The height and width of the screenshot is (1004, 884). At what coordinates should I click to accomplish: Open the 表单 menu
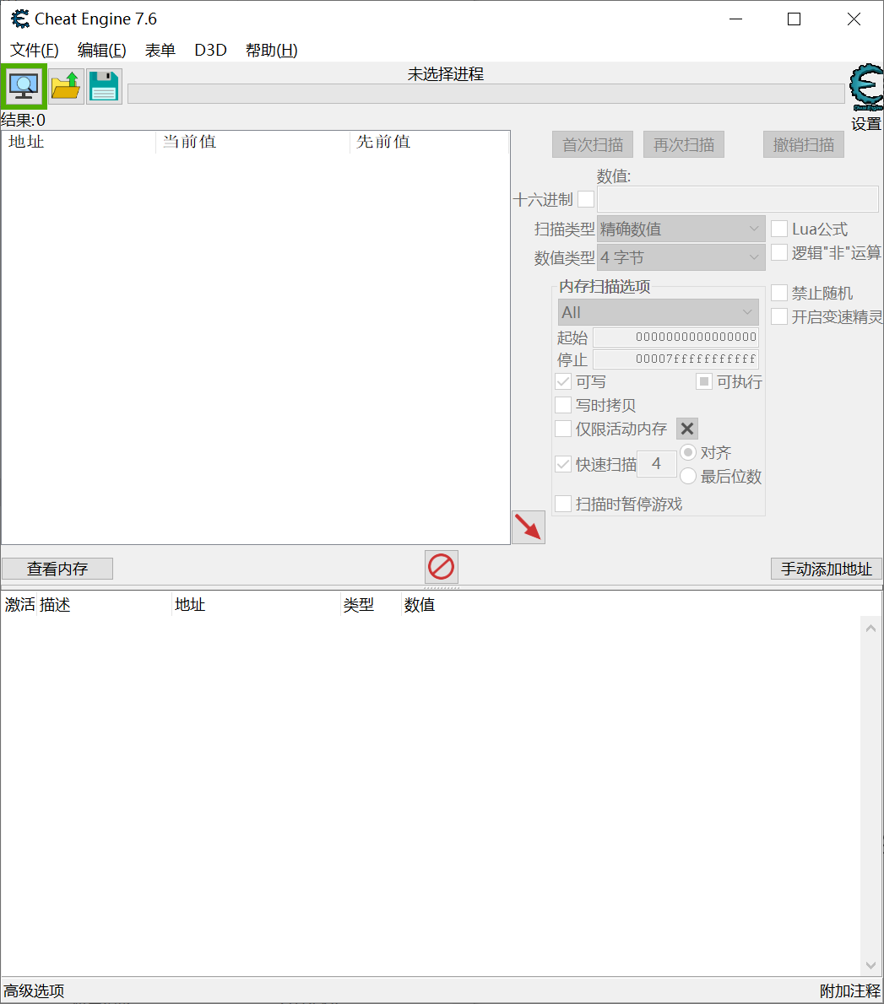[160, 50]
